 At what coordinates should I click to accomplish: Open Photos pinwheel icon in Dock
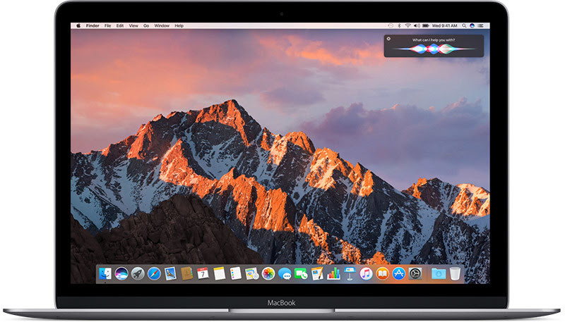tap(268, 274)
